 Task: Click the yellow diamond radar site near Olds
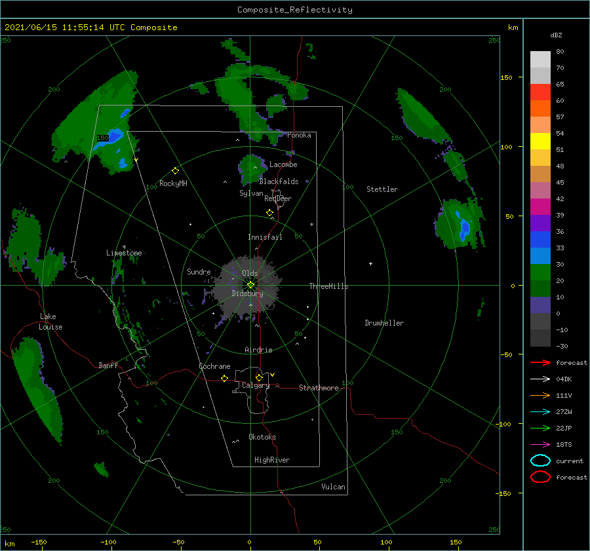(x=250, y=285)
